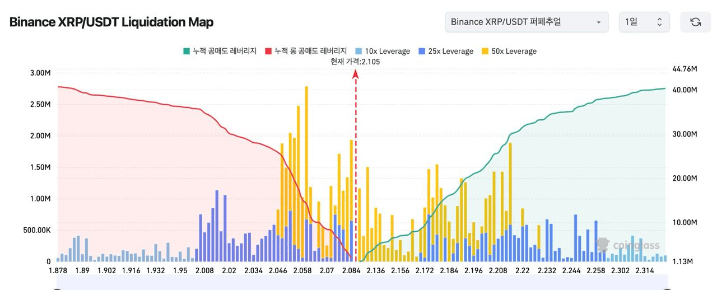
Task: Click the 2.244 x-axis price label
Action: click(x=571, y=271)
